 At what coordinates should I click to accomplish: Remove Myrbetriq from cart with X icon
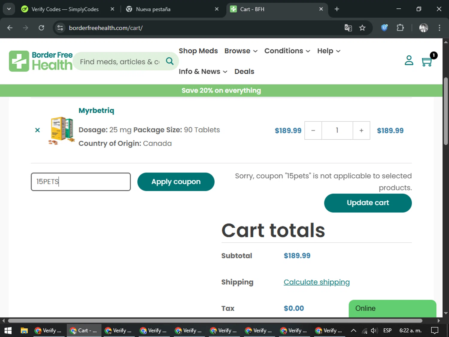pos(37,130)
